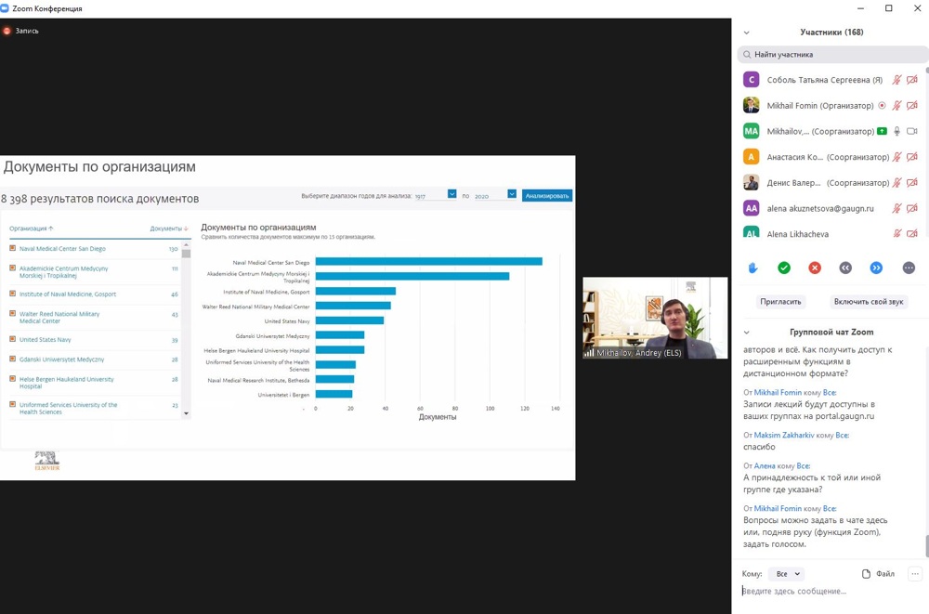Click Mikhailov, Andrey (ELS) video thumbnail
Viewport: 929px width, 614px height.
point(655,318)
